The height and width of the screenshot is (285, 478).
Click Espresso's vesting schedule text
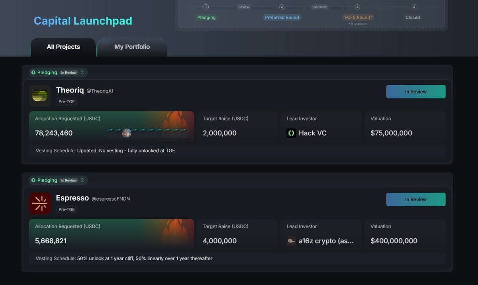(x=124, y=258)
